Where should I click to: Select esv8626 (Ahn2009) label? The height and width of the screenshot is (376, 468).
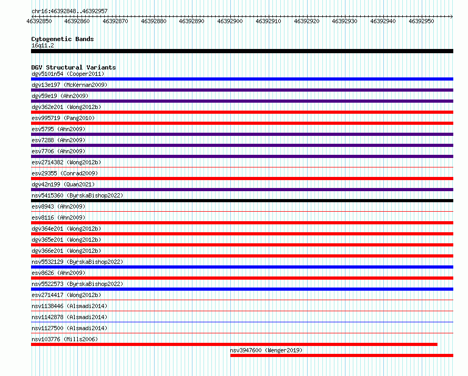[58, 273]
